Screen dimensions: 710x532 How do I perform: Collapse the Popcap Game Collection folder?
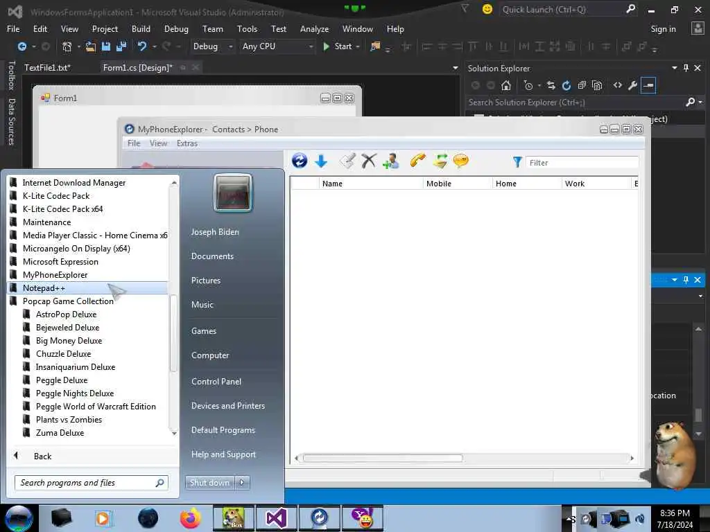click(68, 301)
